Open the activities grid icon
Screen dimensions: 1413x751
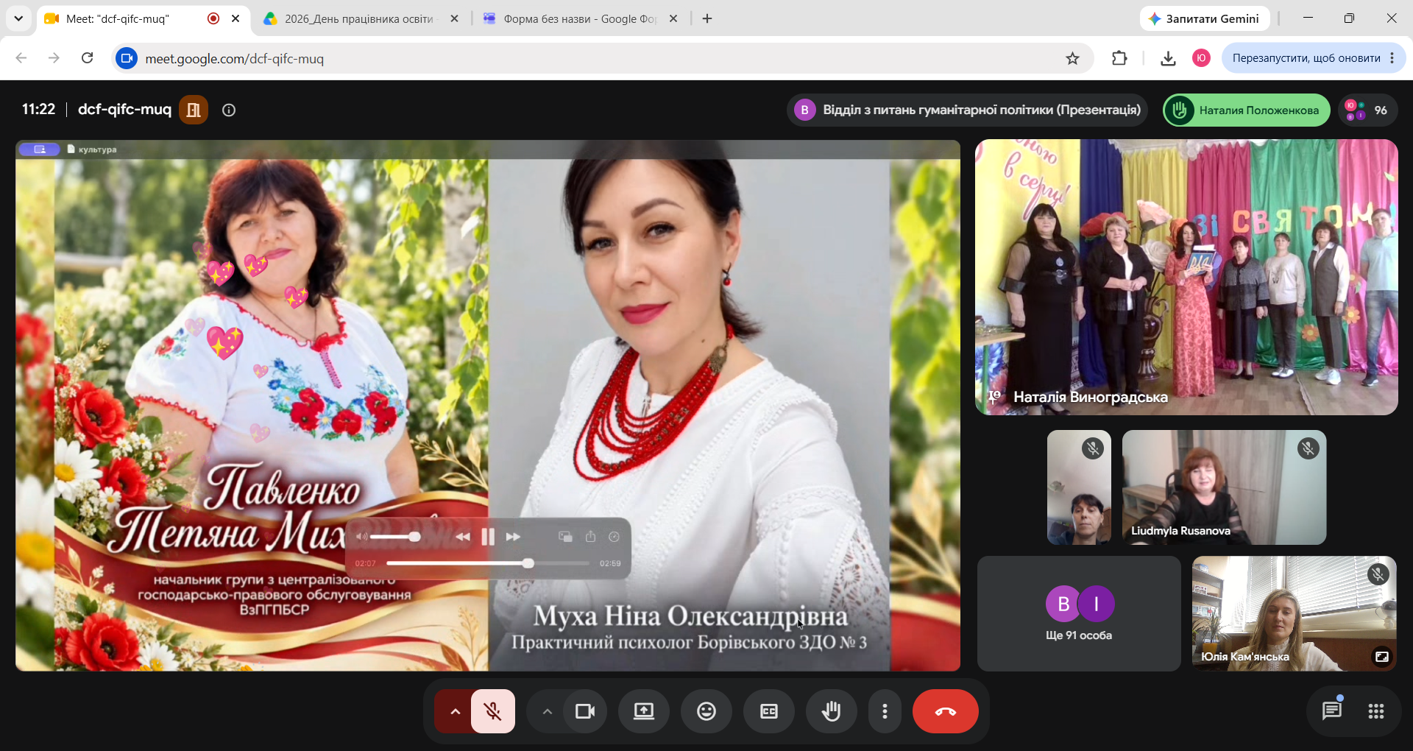(x=1376, y=711)
